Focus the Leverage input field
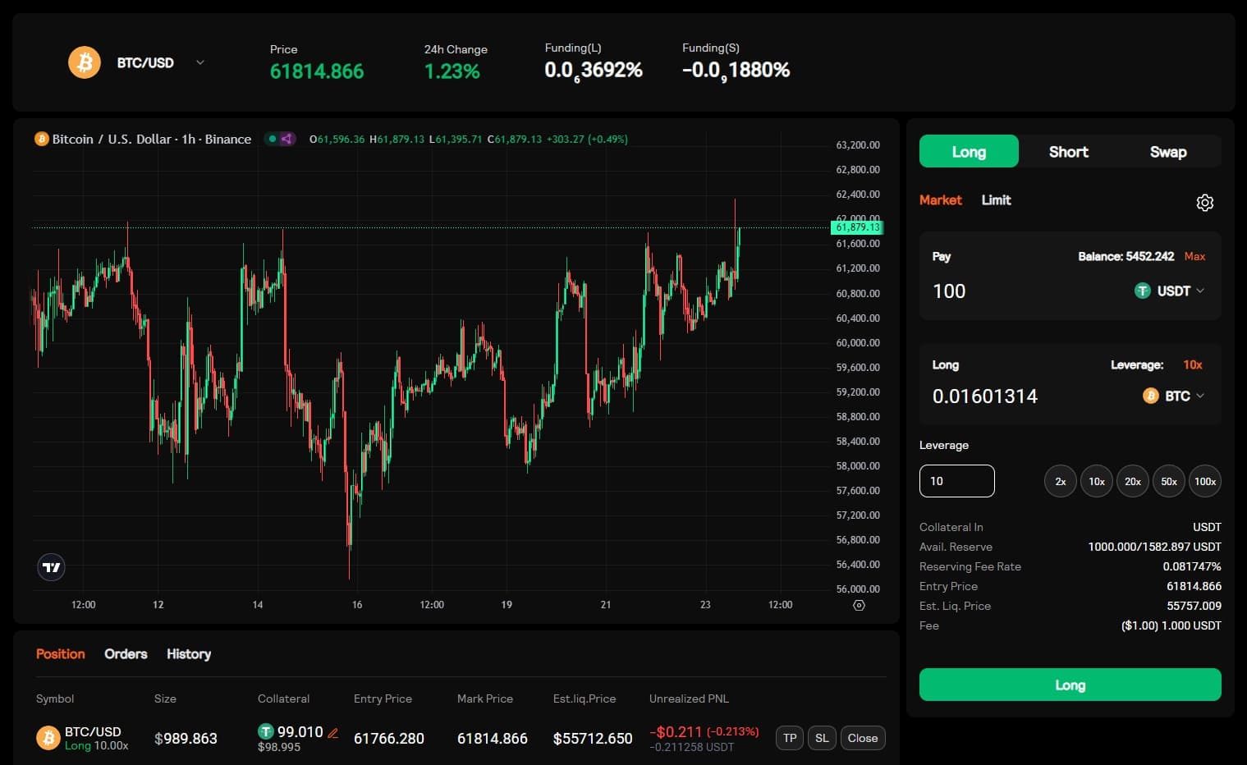Image resolution: width=1247 pixels, height=765 pixels. point(956,481)
